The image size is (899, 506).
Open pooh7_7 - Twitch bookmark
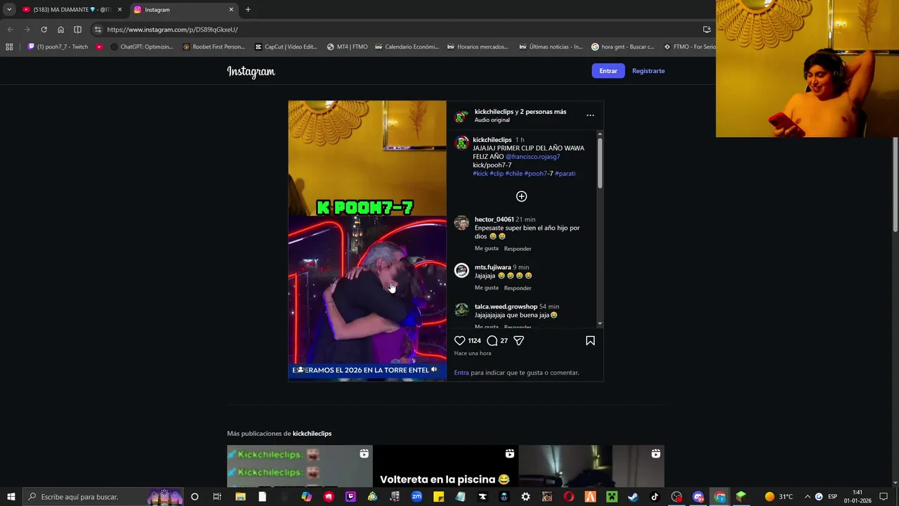tap(58, 47)
